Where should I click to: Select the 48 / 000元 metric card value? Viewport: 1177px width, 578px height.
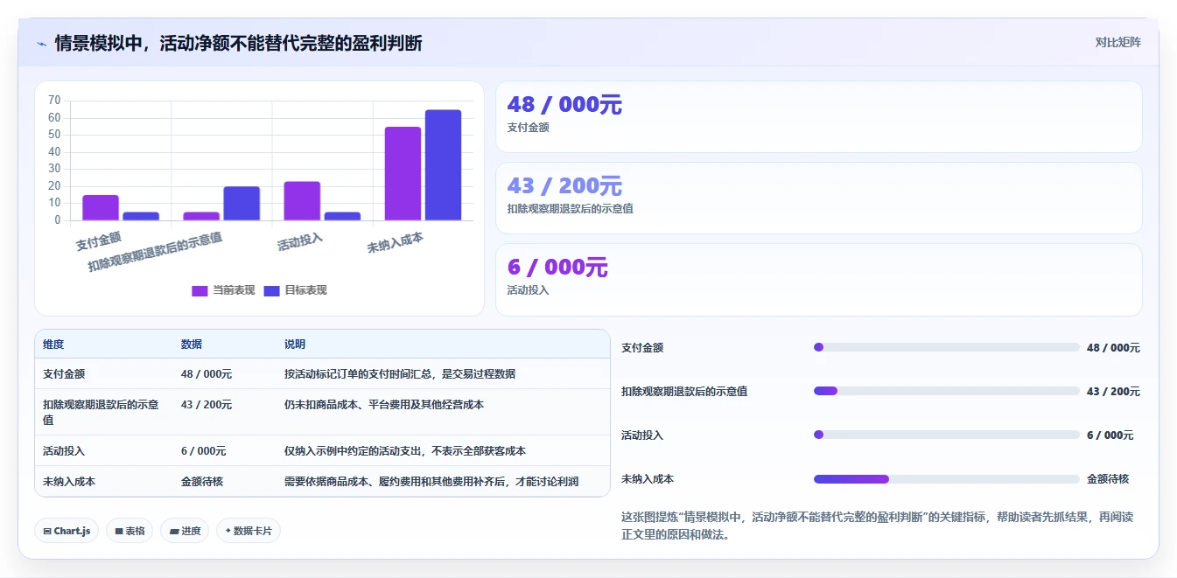click(564, 105)
